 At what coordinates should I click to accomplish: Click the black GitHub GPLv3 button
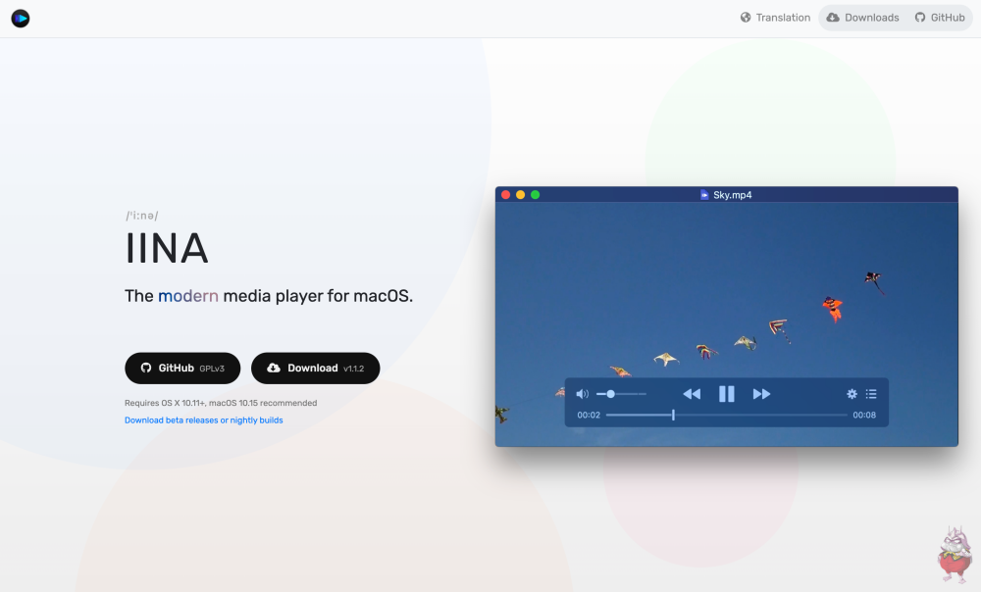pos(182,369)
